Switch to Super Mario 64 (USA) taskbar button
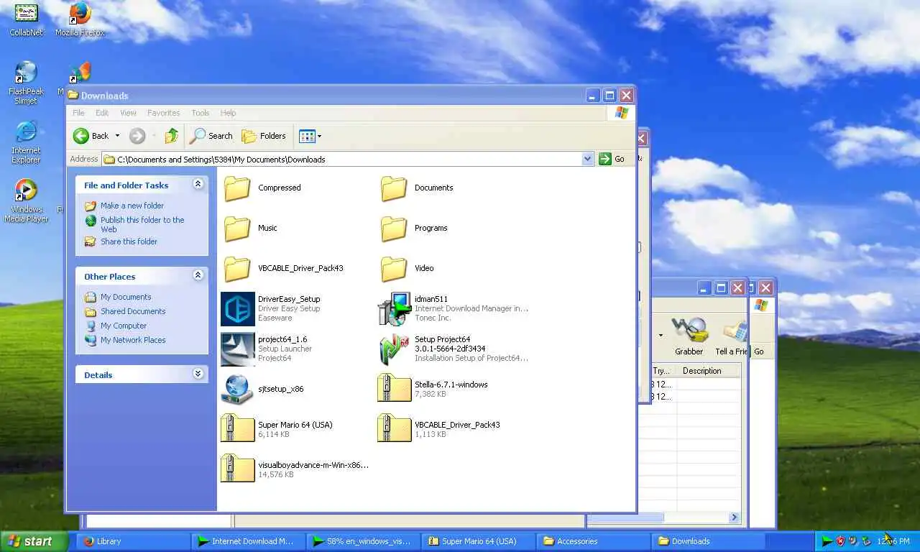The width and height of the screenshot is (920, 552). (x=479, y=541)
